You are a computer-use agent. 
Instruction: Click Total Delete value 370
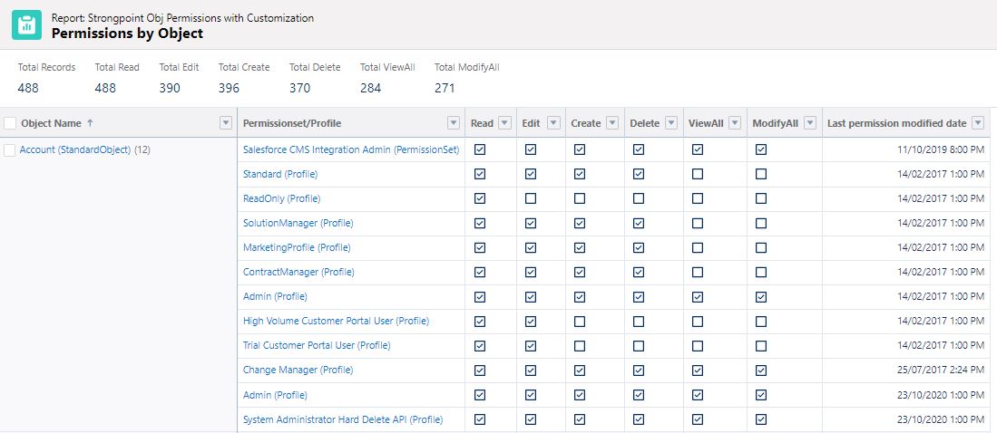tap(300, 88)
